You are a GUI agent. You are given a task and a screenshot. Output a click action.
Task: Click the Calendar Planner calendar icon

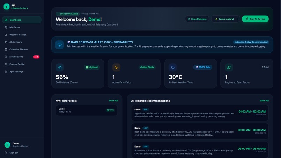pos(6,49)
